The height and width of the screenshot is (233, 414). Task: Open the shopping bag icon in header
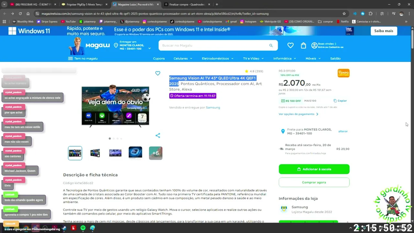tap(303, 46)
